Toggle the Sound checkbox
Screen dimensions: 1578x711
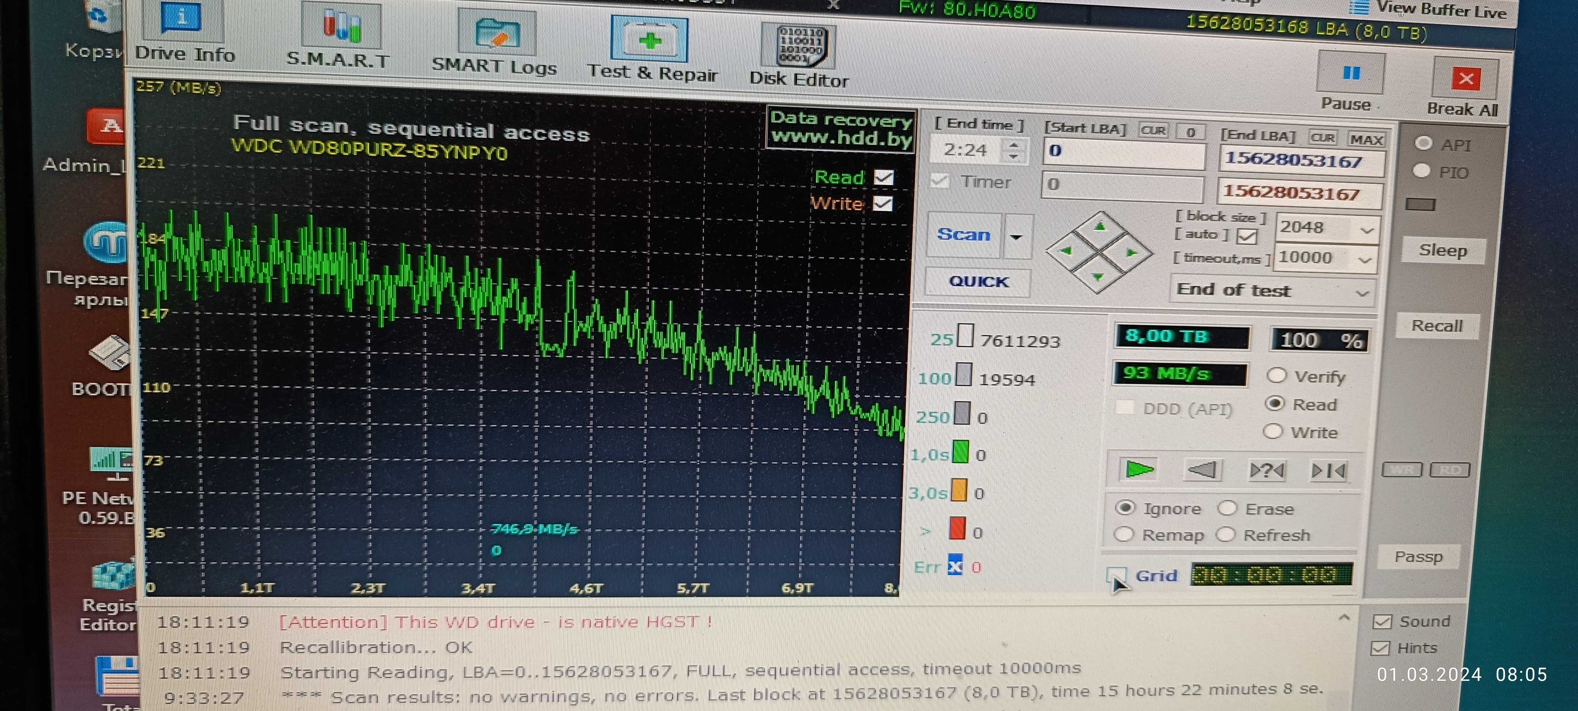1382,622
